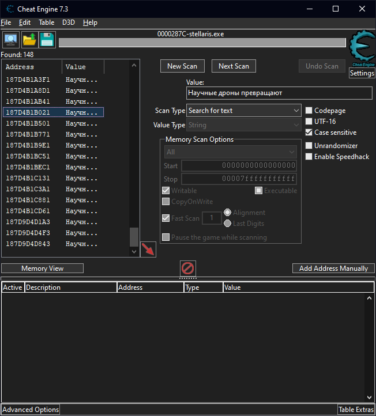Select address 187D4B1AB41 row

coord(53,101)
